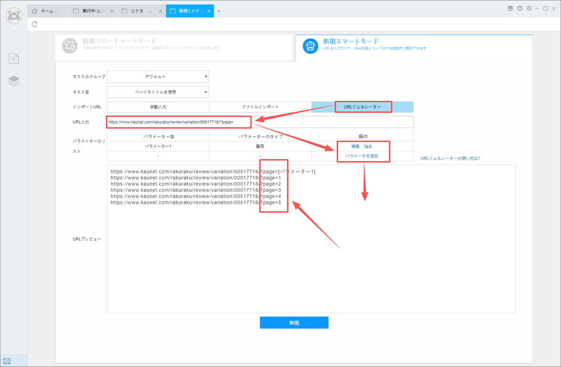Choose the URLジェネレーター option
This screenshot has height=367, width=561.
pyautogui.click(x=362, y=107)
